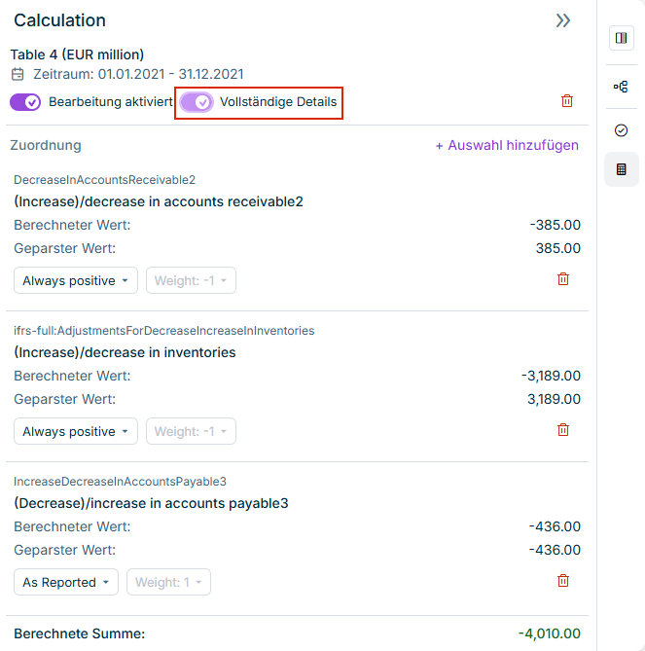Remove the inventories entry with trash icon
Image resolution: width=645 pixels, height=651 pixels.
point(562,430)
